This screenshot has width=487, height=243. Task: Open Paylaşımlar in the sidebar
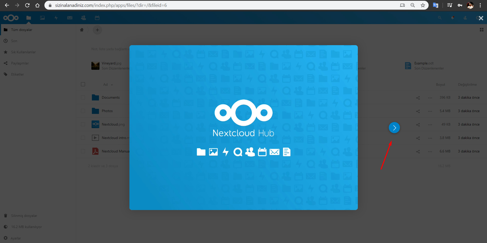(x=20, y=63)
